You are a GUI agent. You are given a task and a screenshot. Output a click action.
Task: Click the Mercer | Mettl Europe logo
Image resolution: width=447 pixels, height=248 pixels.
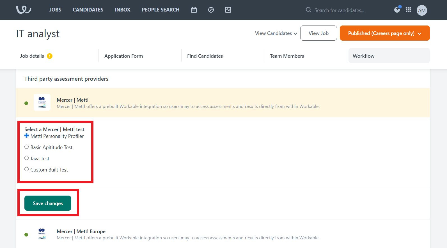click(42, 234)
